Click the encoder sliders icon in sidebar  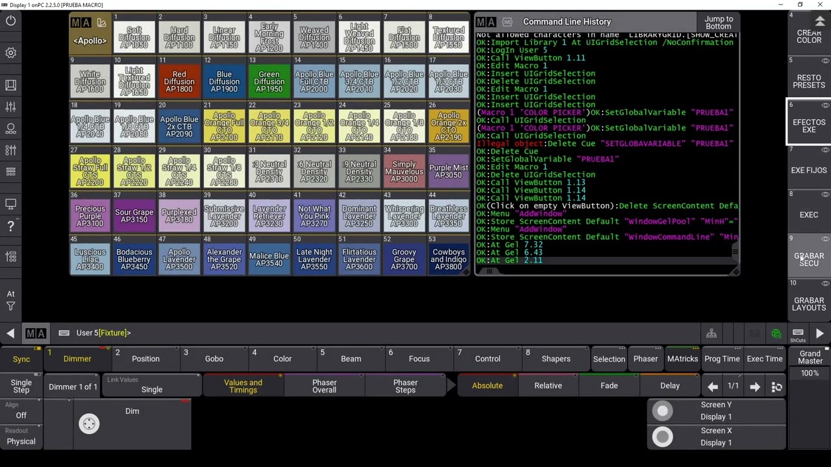[11, 150]
